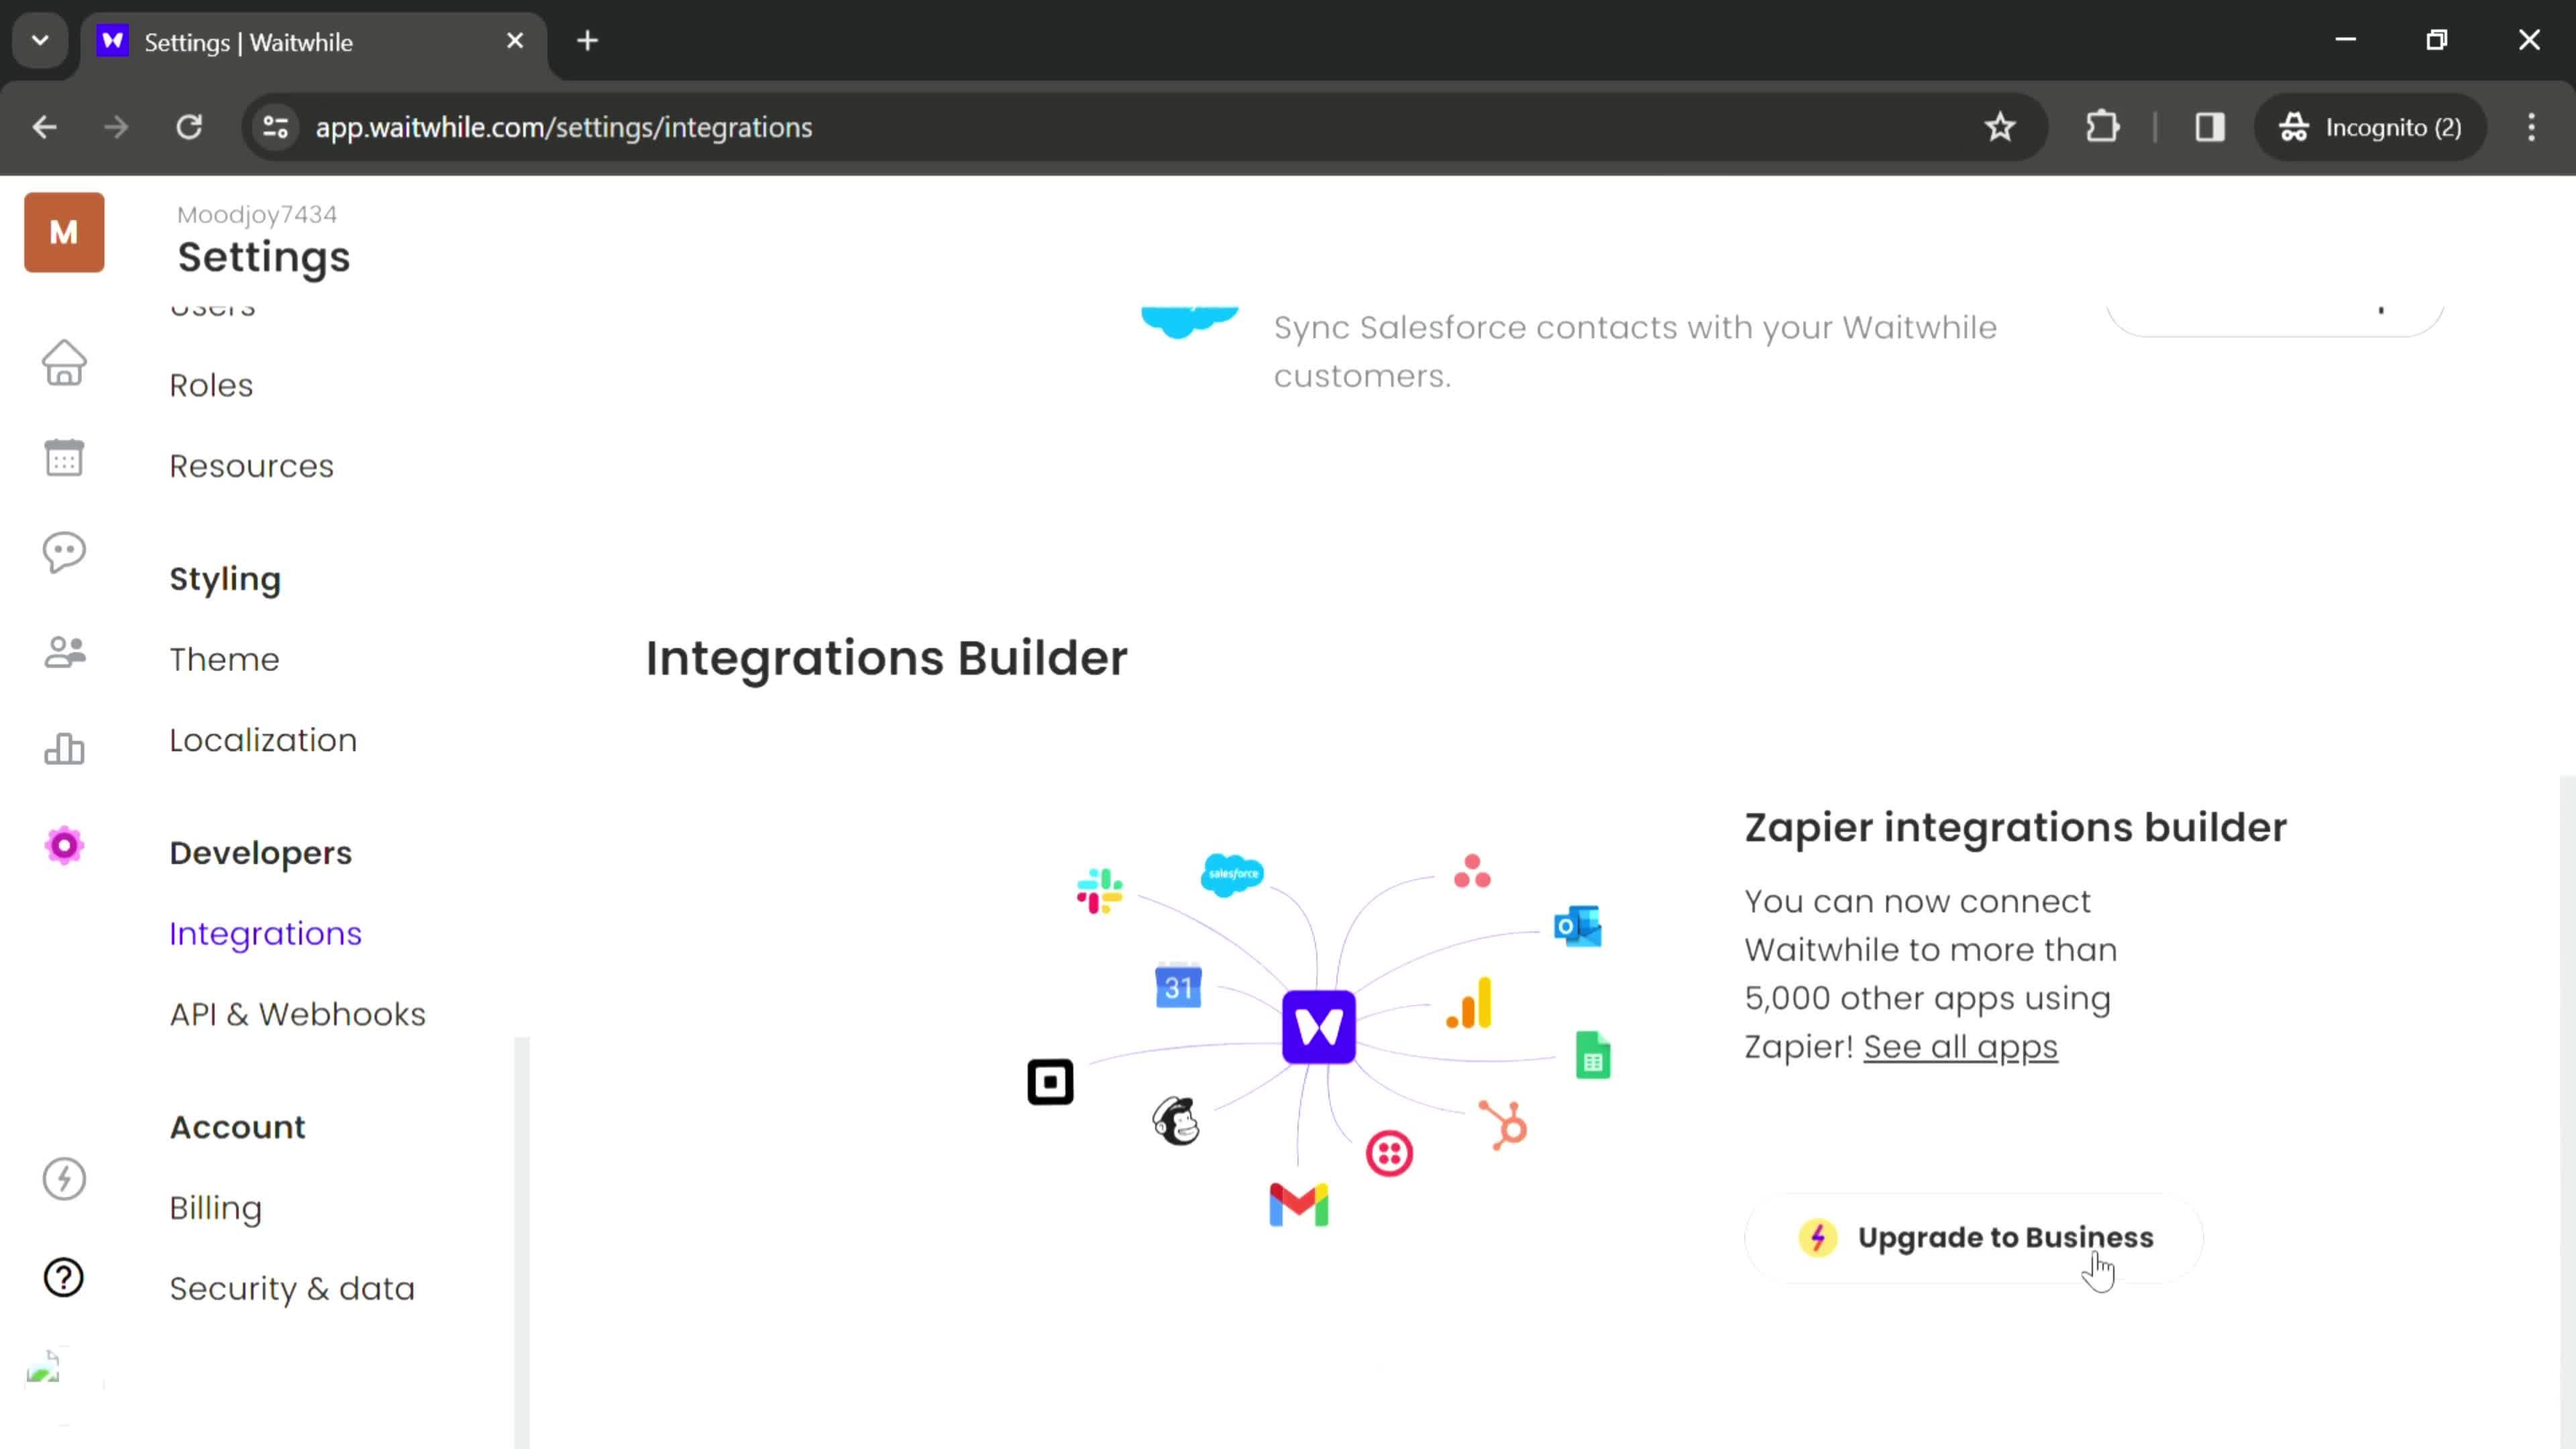Viewport: 2576px width, 1449px height.
Task: Open the Theme settings page
Action: point(224,659)
